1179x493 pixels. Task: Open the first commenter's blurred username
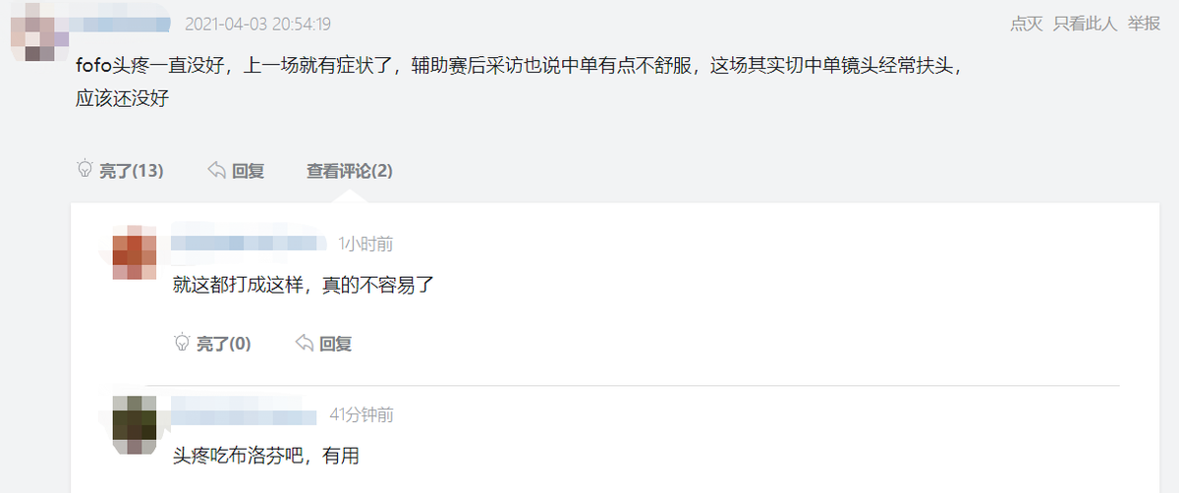coord(248,243)
